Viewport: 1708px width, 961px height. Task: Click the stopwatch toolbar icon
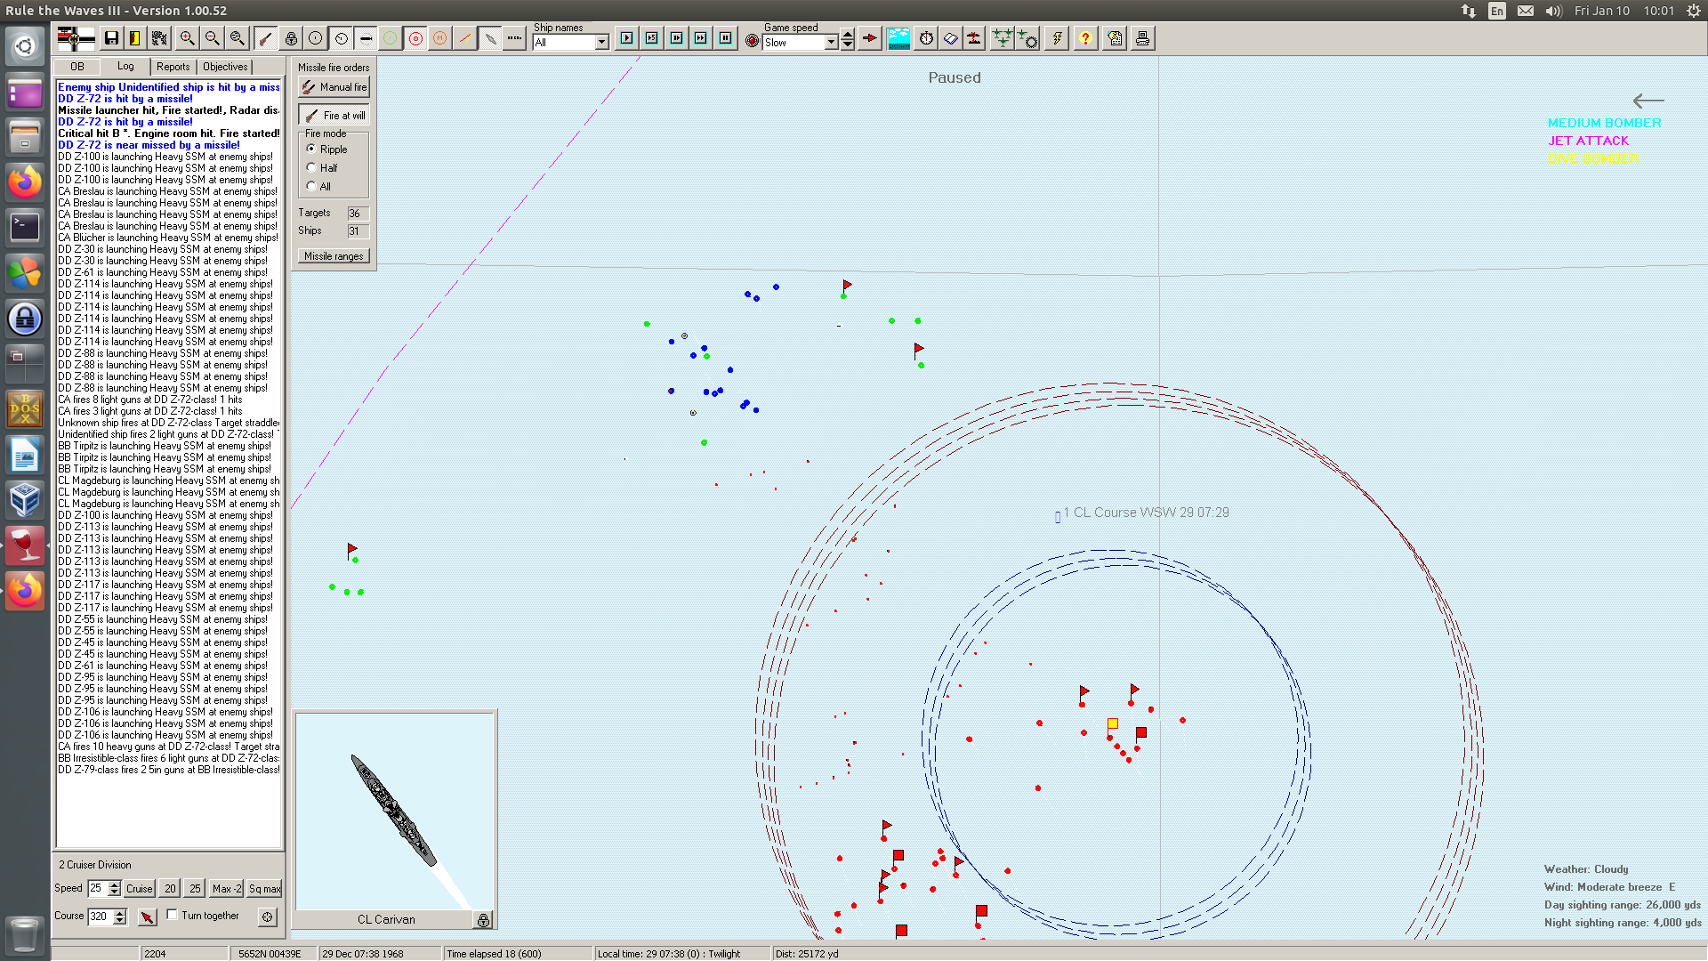pyautogui.click(x=926, y=38)
